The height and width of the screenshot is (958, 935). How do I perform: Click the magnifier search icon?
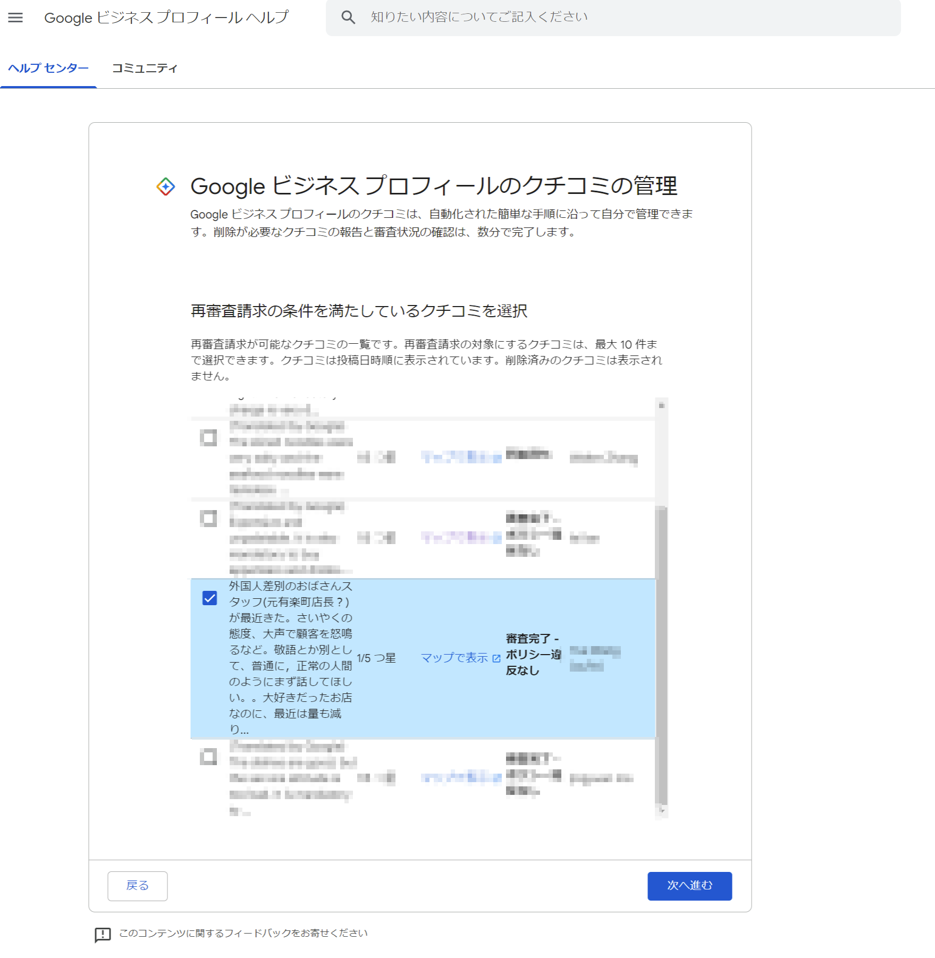348,18
